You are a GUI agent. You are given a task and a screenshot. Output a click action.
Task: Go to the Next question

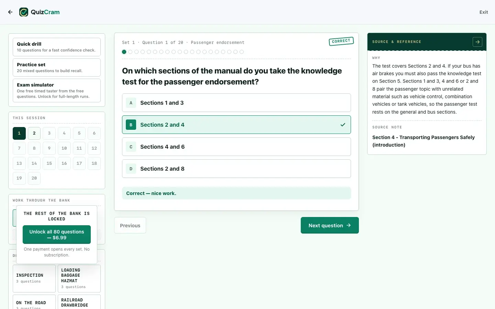pyautogui.click(x=330, y=225)
